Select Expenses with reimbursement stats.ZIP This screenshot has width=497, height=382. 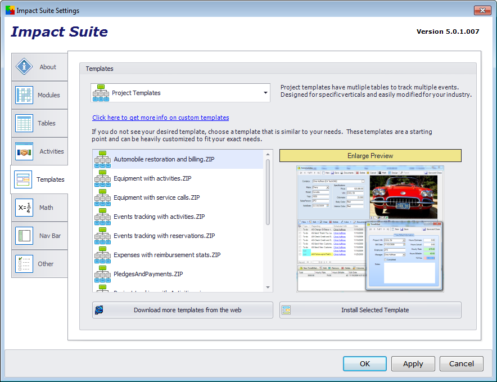[x=178, y=255]
